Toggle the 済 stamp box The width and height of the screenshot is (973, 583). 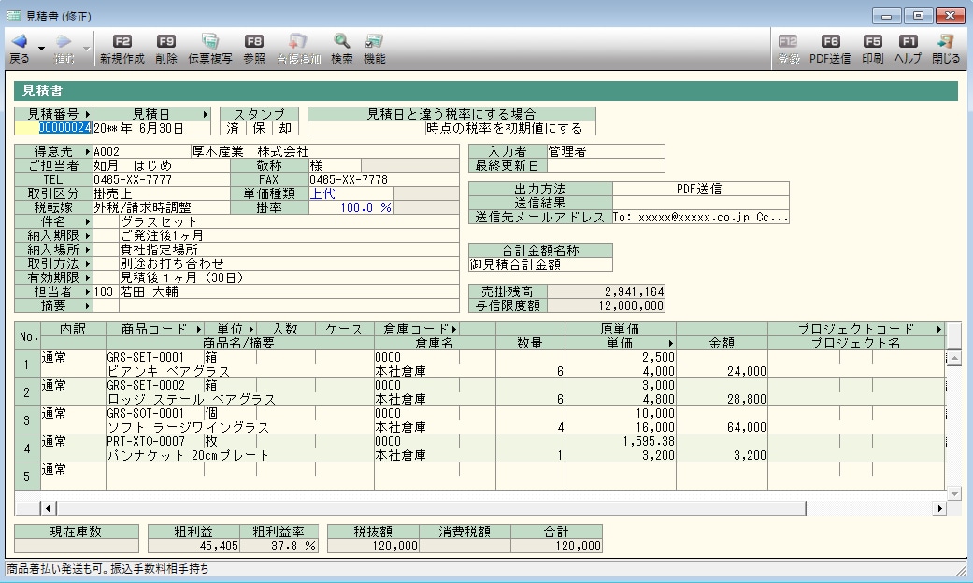[231, 128]
